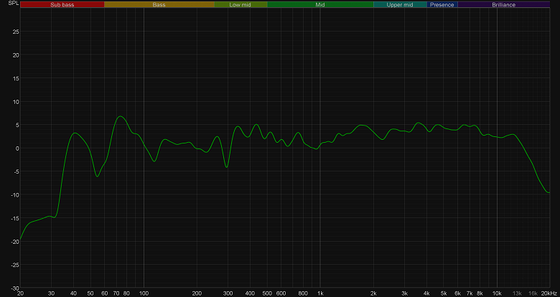Viewport: 560px width, 297px height.
Task: Click the Bass frequency band label
Action: click(159, 4)
